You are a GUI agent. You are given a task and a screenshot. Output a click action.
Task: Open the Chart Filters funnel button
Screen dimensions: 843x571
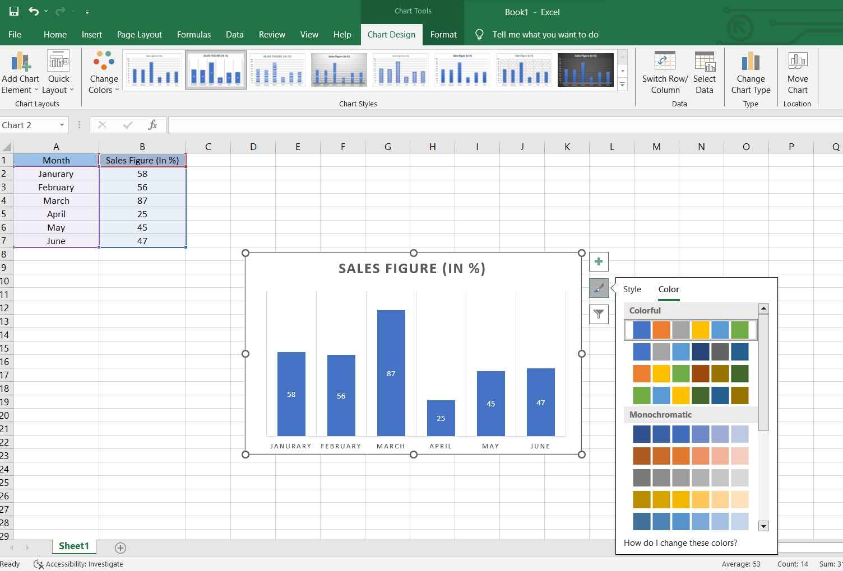pyautogui.click(x=599, y=314)
